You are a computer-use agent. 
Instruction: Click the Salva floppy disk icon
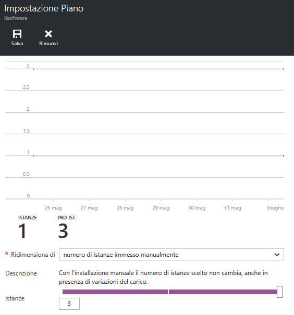17,34
